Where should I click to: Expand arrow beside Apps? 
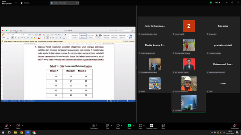click(x=144, y=125)
